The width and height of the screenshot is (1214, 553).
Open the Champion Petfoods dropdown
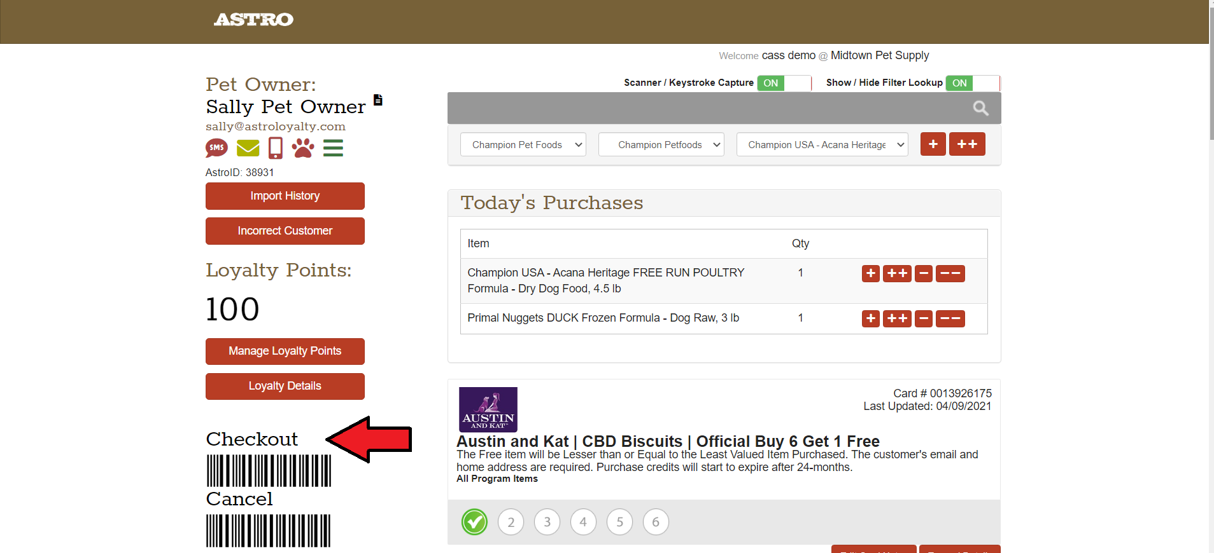[x=661, y=144]
